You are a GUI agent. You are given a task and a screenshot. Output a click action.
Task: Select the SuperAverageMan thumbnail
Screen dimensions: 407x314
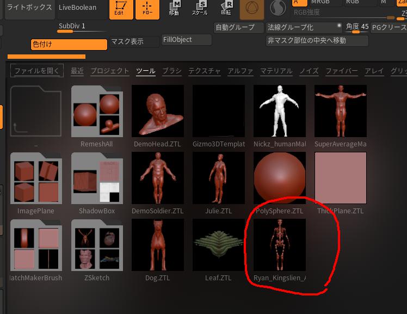[x=341, y=111]
